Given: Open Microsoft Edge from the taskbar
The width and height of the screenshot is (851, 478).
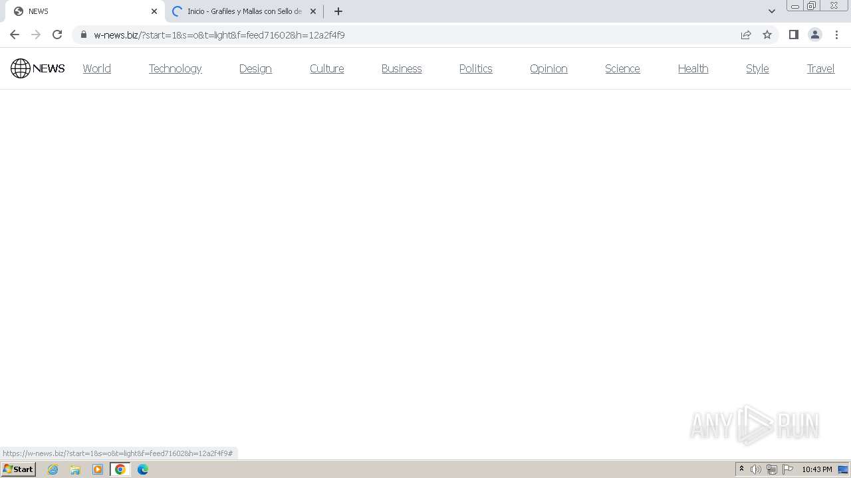Looking at the screenshot, I should pyautogui.click(x=143, y=469).
